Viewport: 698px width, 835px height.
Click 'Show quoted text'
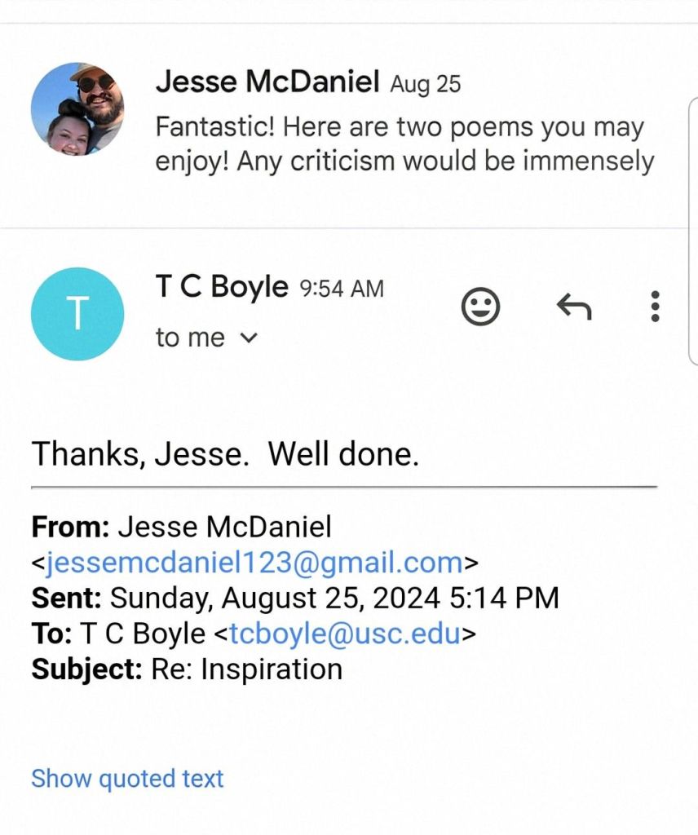coord(127,779)
